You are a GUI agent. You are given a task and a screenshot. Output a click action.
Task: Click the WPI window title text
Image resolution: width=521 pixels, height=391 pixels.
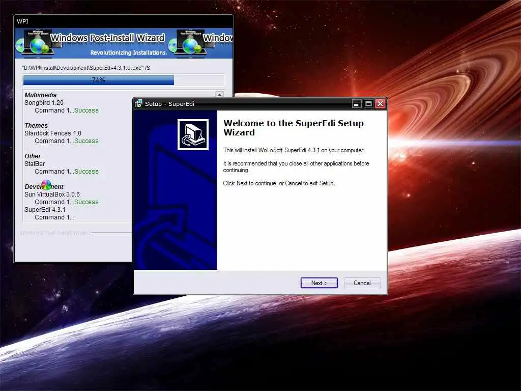(22, 21)
